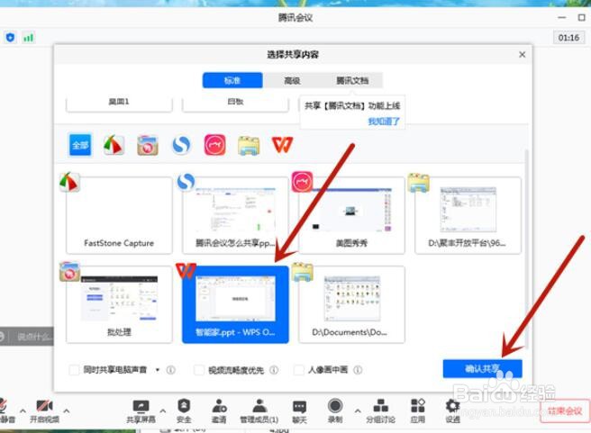The image size is (591, 433).
Task: Expand dropdown arrow beside 同时共享电脑声音
Action: click(158, 370)
